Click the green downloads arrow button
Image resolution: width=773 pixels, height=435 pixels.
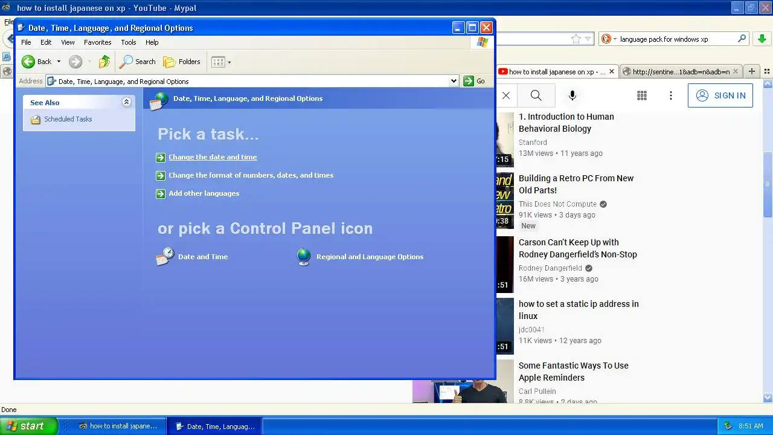762,39
